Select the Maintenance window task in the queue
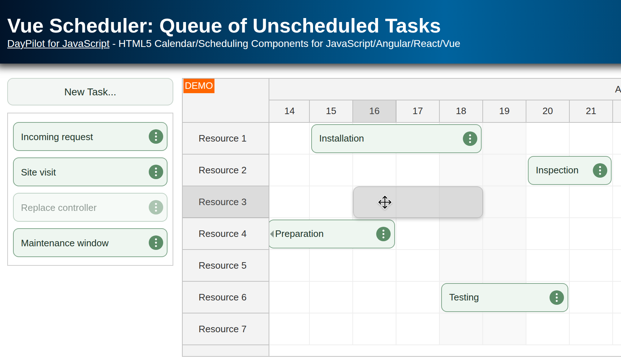 (72, 243)
